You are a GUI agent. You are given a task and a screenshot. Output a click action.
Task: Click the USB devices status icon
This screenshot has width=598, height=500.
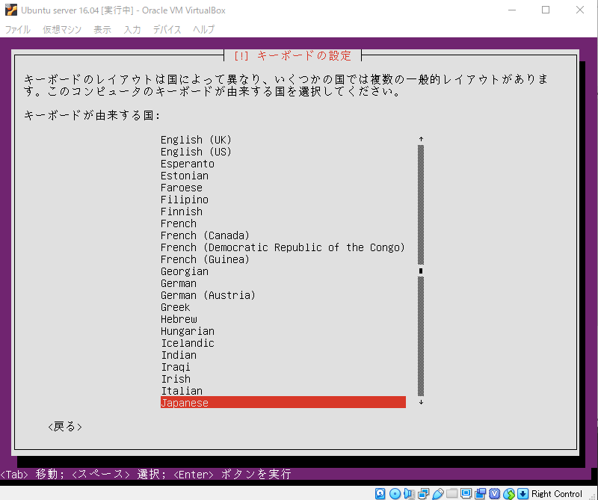tap(438, 493)
